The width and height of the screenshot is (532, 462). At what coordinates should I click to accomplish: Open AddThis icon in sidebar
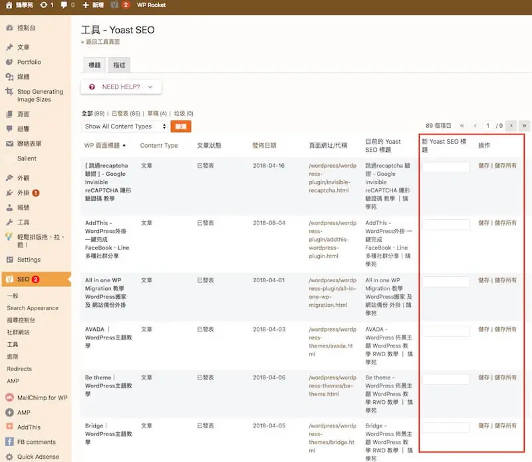9,427
